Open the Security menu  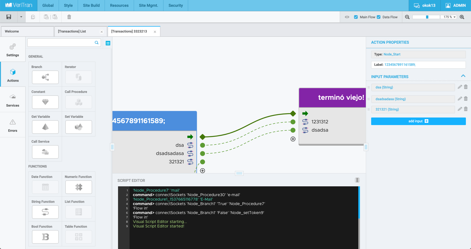[176, 6]
